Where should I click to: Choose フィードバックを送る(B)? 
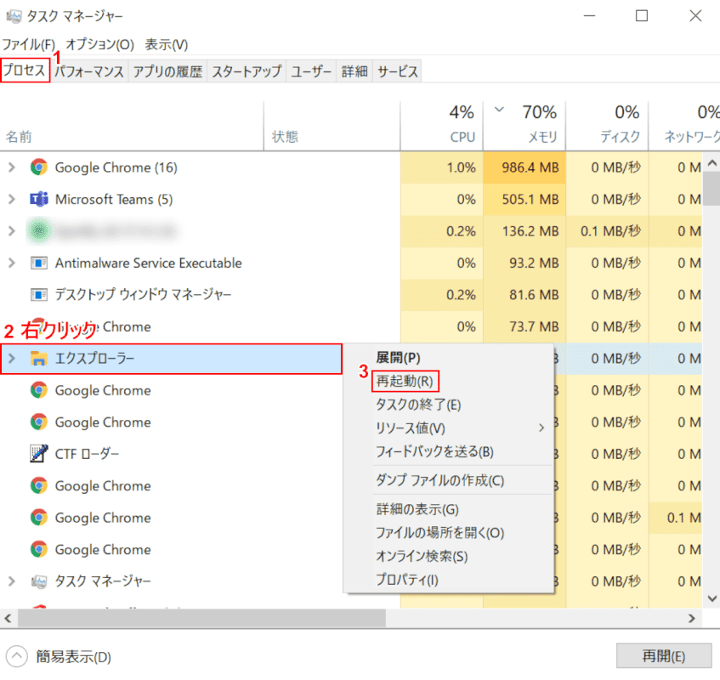tap(434, 452)
